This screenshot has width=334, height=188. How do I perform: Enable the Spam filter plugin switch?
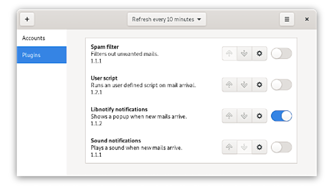click(281, 54)
